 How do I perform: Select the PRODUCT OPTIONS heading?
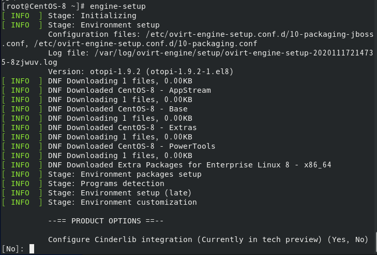tap(106, 221)
